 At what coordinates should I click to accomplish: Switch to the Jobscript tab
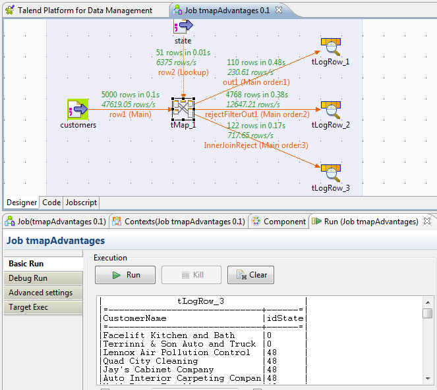point(81,203)
